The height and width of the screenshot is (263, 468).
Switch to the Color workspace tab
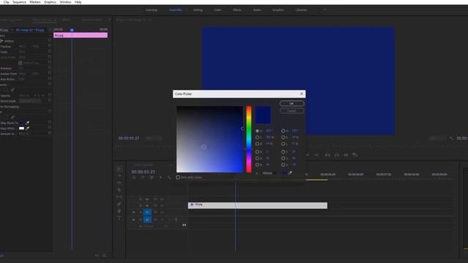pos(217,9)
